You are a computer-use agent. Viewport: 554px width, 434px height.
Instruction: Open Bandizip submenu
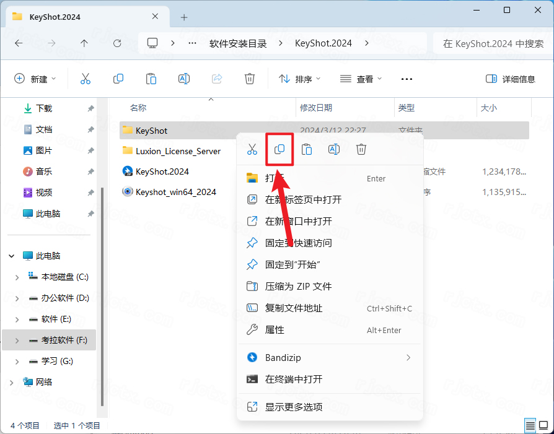tap(330, 357)
